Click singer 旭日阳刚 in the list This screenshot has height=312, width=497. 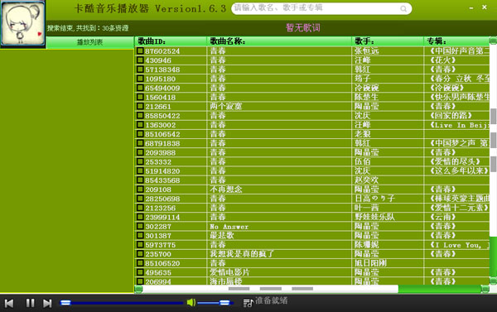click(x=370, y=263)
